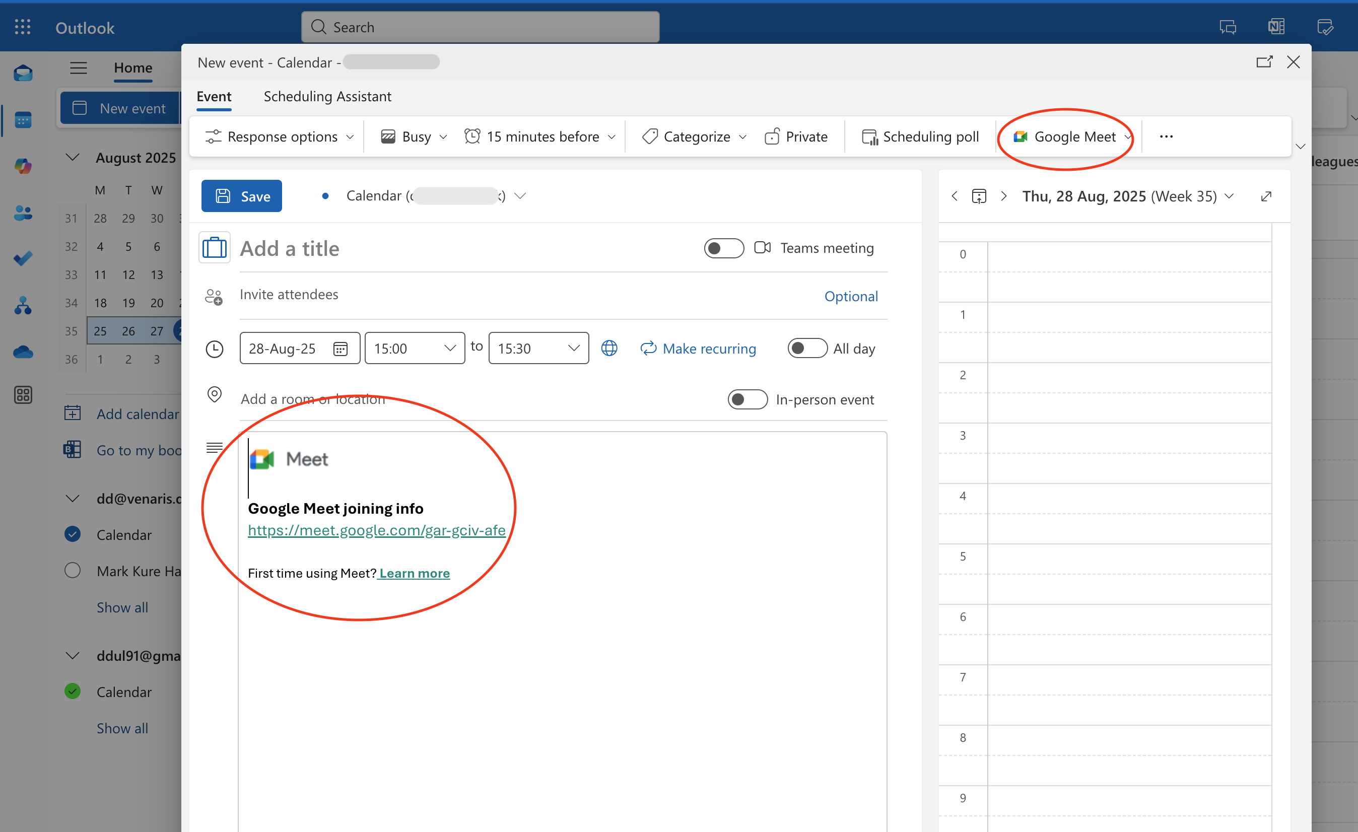This screenshot has width=1358, height=832.
Task: Switch to the Scheduling Assistant tab
Action: (327, 96)
